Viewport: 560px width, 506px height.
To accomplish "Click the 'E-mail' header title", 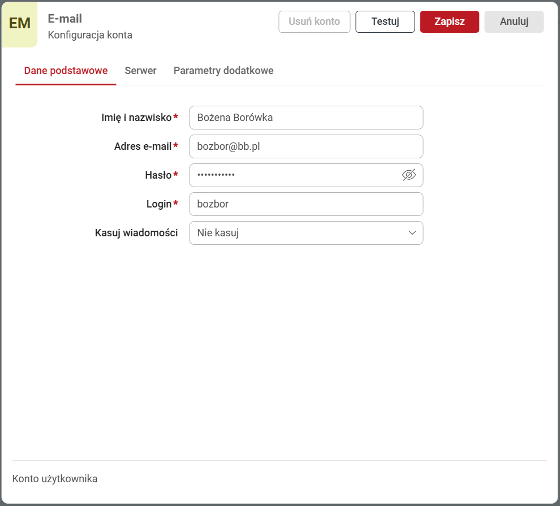I will point(65,19).
